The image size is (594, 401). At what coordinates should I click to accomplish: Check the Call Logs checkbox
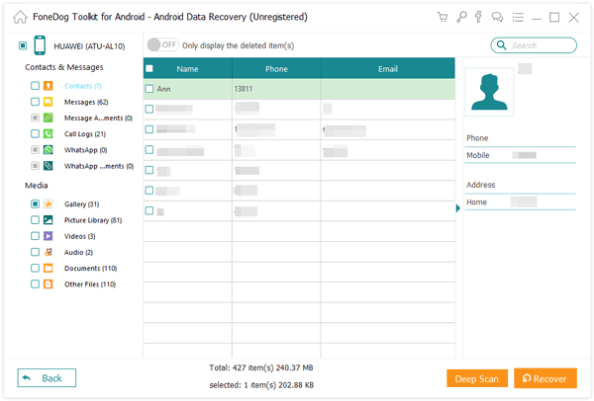point(35,133)
